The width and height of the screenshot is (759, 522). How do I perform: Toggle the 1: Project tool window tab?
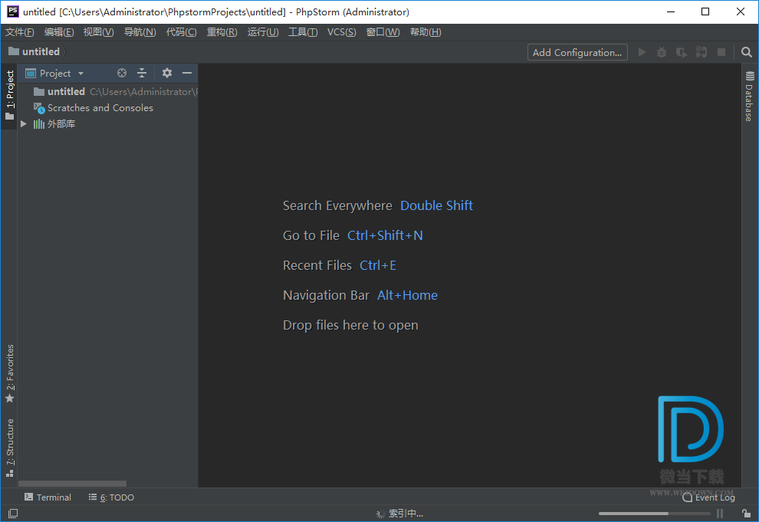pos(10,96)
